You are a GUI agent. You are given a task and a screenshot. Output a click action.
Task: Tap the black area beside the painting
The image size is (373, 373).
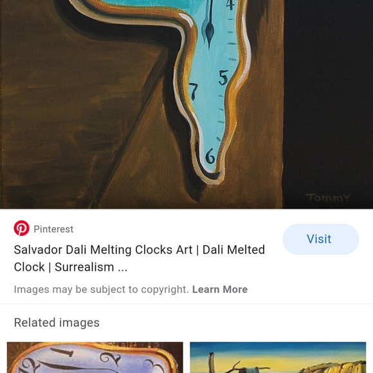(x=328, y=95)
